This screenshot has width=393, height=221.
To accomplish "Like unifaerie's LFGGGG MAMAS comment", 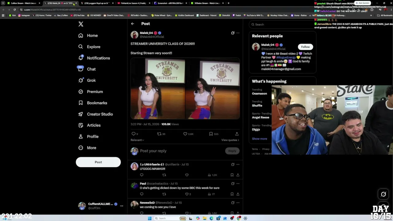I will [187, 175].
